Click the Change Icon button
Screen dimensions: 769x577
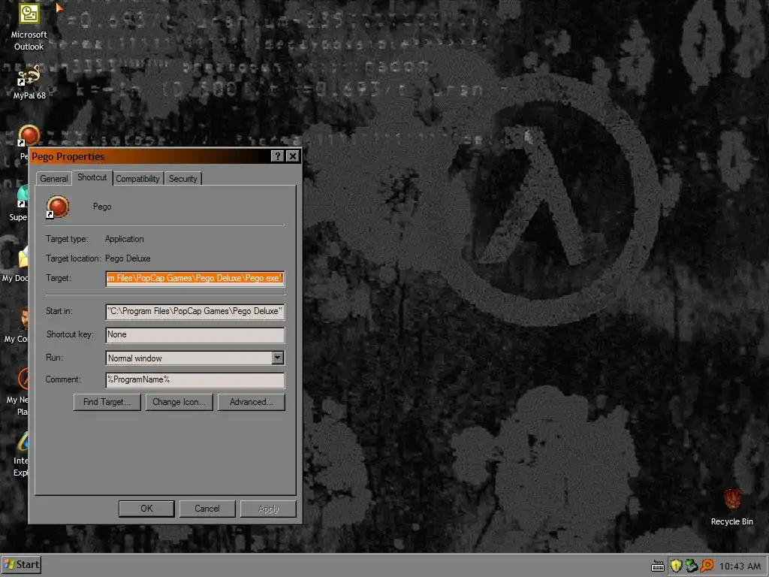179,402
